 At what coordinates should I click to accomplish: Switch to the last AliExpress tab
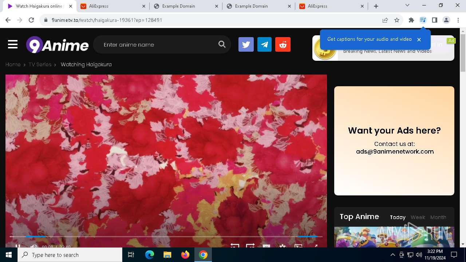pos(331,6)
